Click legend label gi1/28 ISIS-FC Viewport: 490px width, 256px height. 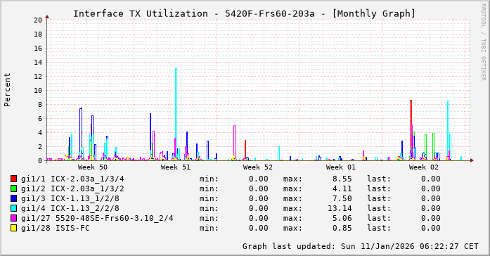pos(56,228)
